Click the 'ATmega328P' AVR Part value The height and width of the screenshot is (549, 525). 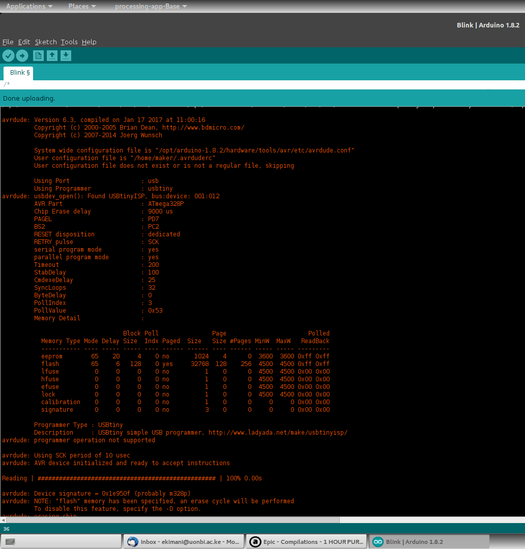click(x=166, y=204)
